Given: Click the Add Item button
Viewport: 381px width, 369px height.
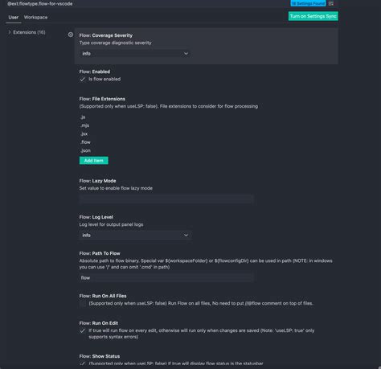Looking at the screenshot, I should coord(94,161).
